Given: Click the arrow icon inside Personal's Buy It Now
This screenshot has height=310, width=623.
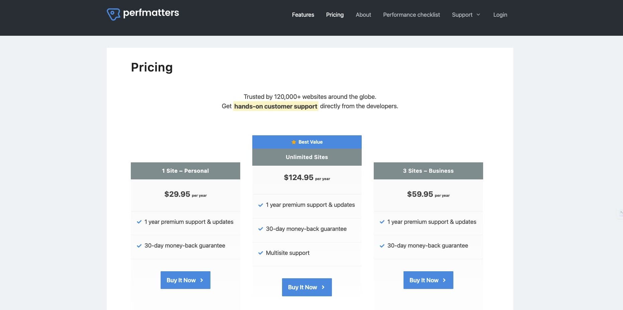Looking at the screenshot, I should coord(201,280).
